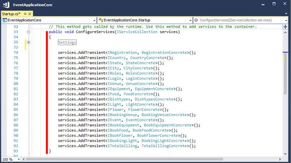
Task: Click the vertical scrollbar thumb
Action: (x=285, y=74)
